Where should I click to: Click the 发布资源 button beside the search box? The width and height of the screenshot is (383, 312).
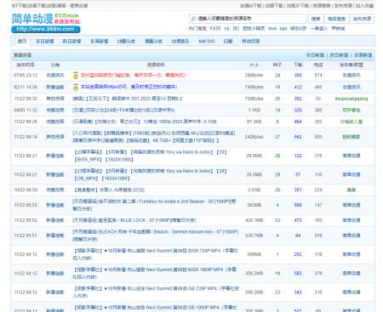[x=362, y=19]
